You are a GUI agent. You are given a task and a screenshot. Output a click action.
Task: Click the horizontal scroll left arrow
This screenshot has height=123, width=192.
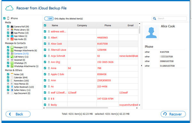(x=44, y=108)
